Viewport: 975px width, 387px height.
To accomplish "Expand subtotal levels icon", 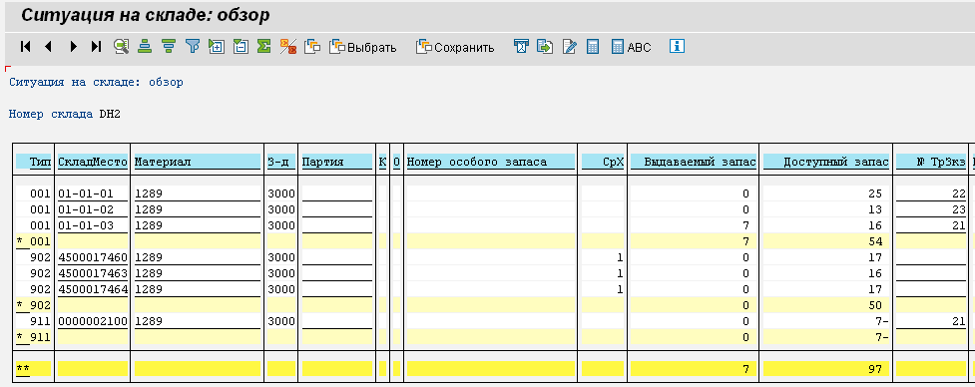I will [217, 47].
